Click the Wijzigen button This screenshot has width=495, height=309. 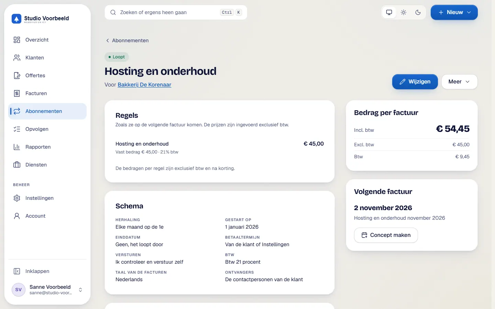point(415,82)
